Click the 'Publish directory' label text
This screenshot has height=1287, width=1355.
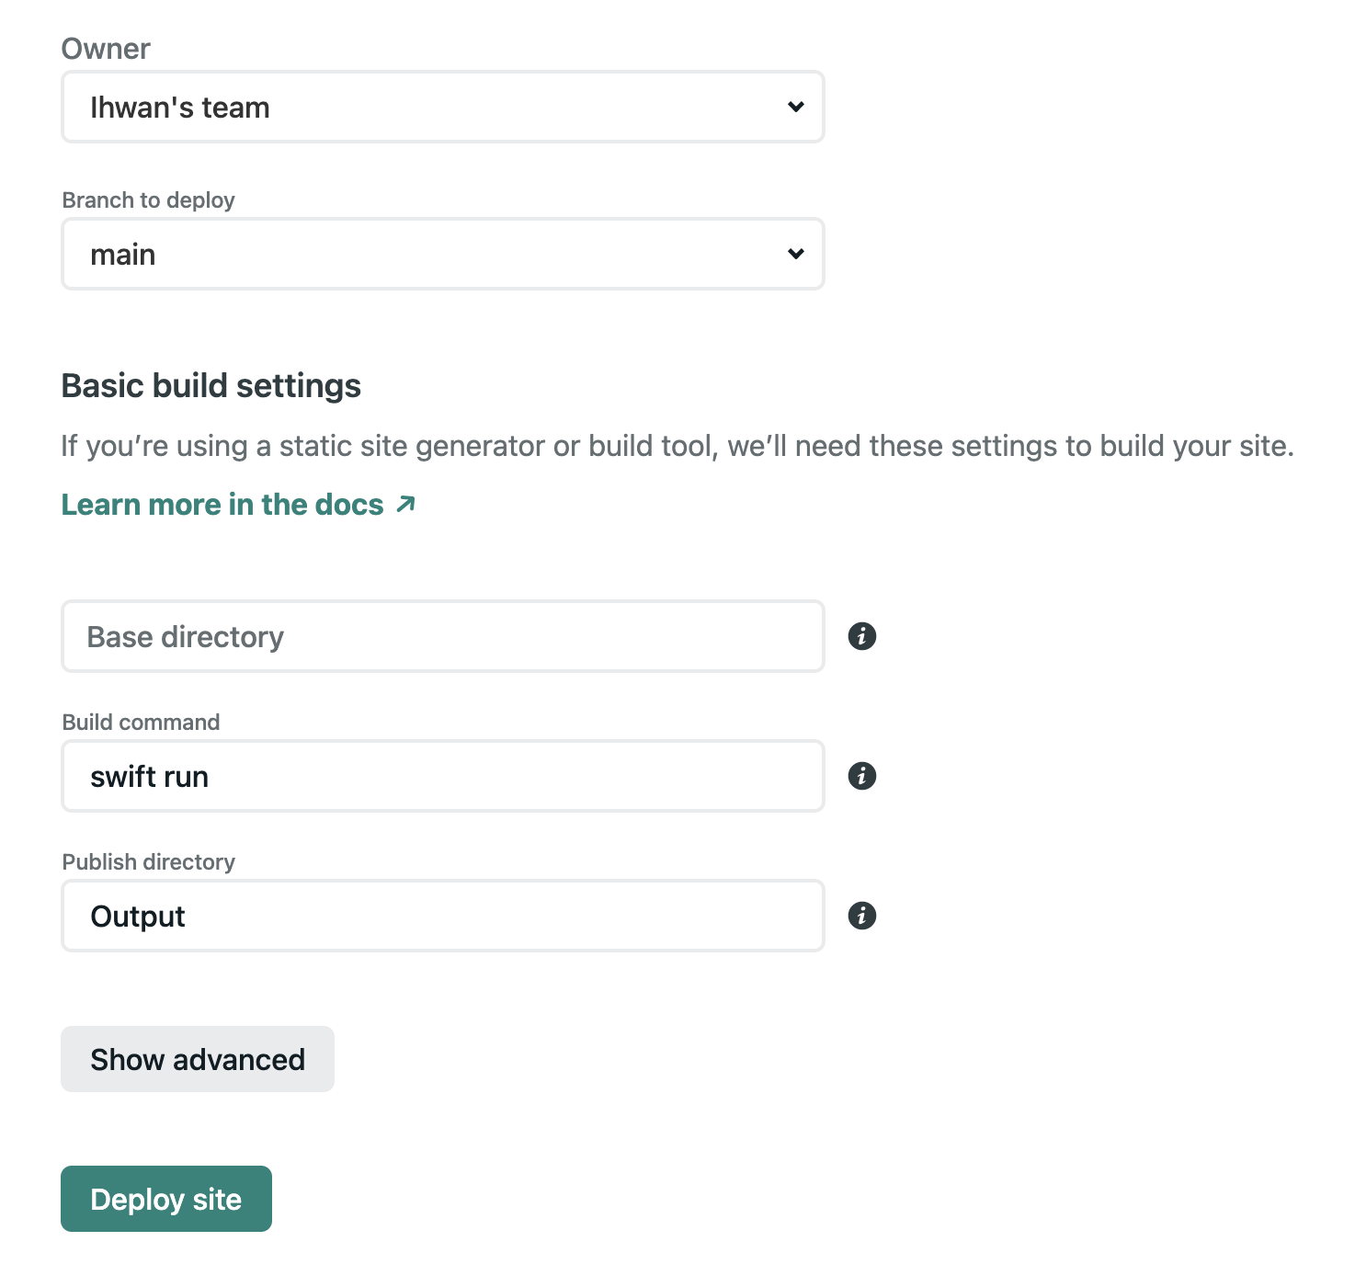(148, 862)
